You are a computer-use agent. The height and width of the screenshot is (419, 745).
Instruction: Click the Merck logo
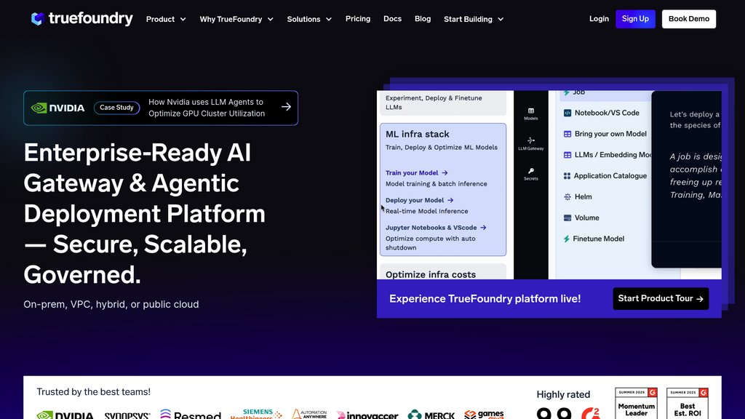(431, 415)
